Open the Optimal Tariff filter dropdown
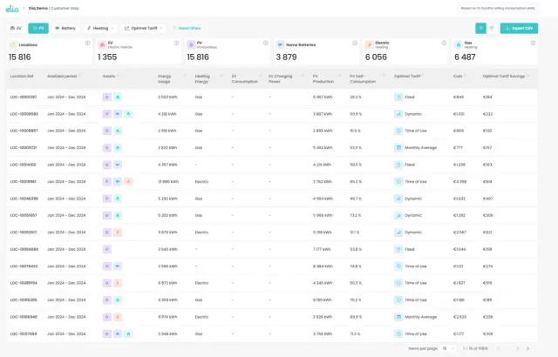 coord(143,28)
